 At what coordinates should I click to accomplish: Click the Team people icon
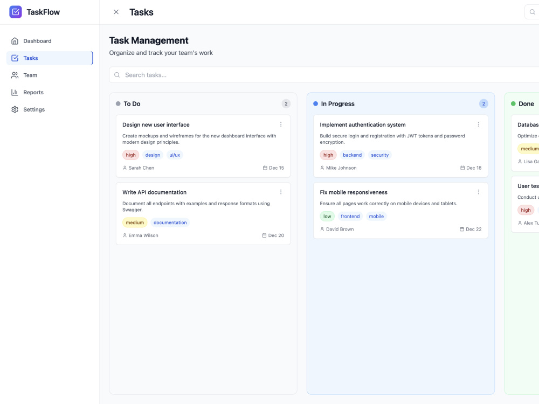[x=15, y=75]
